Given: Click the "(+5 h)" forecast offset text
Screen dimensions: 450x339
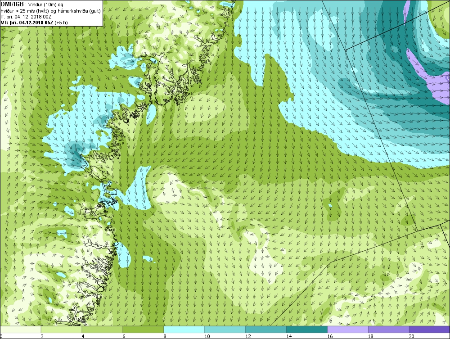Looking at the screenshot, I should click(x=61, y=23).
